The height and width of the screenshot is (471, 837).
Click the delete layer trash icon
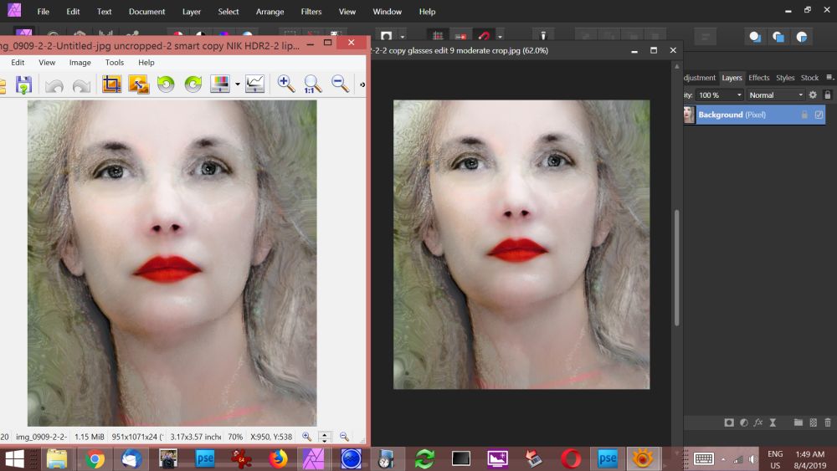(x=828, y=422)
